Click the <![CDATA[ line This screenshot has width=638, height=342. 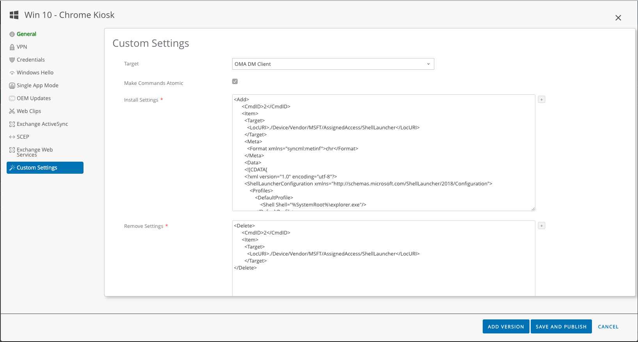pyautogui.click(x=256, y=170)
